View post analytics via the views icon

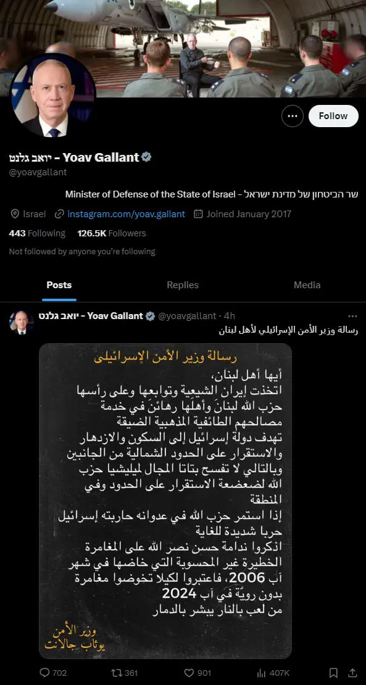tap(257, 673)
